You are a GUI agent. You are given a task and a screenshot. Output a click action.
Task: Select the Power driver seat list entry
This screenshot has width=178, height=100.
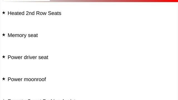tap(28, 57)
